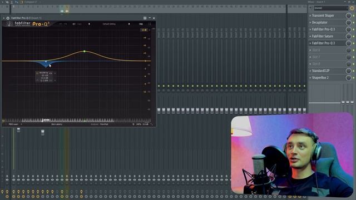Go to previous preset with left arrow
This screenshot has height=200, width=356.
coord(89,24)
